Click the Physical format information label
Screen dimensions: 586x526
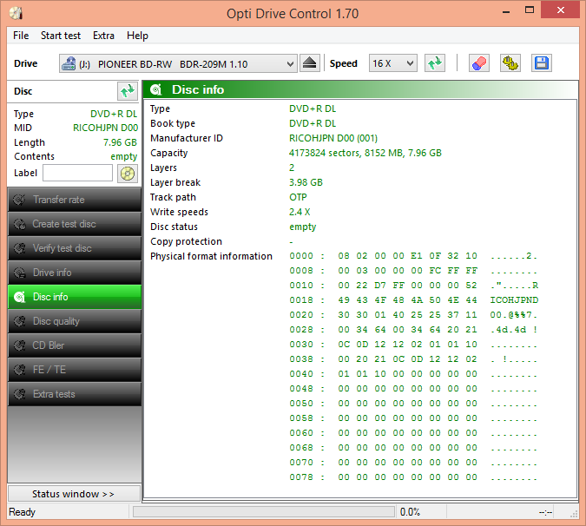[x=211, y=256]
